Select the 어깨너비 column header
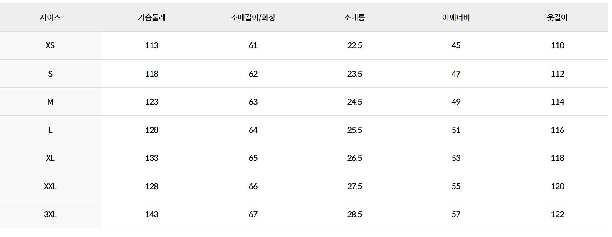612x237 pixels. 456,18
